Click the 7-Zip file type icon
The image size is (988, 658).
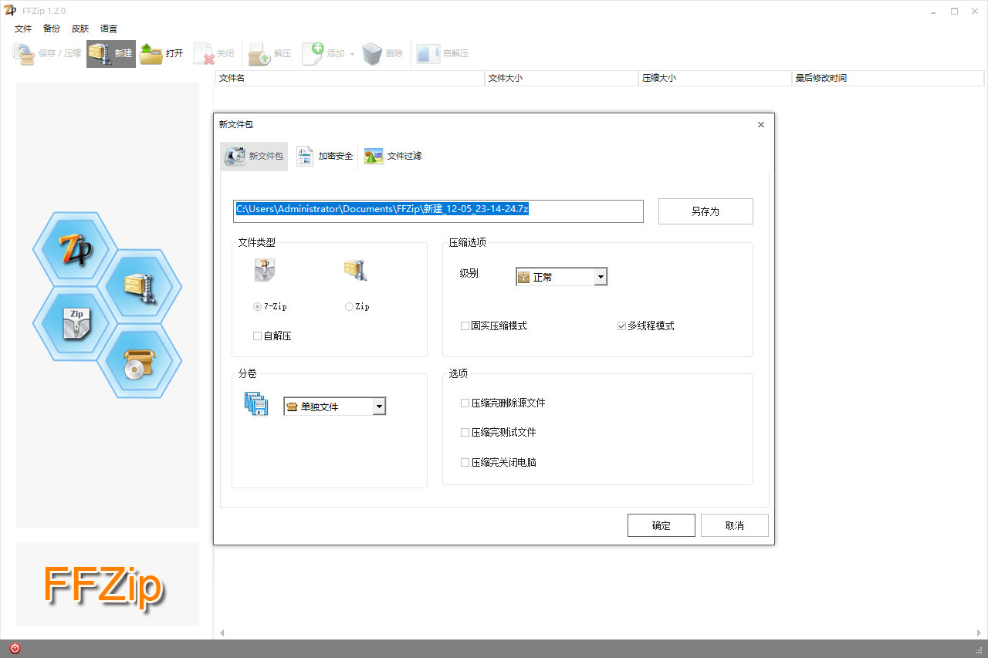click(x=265, y=271)
